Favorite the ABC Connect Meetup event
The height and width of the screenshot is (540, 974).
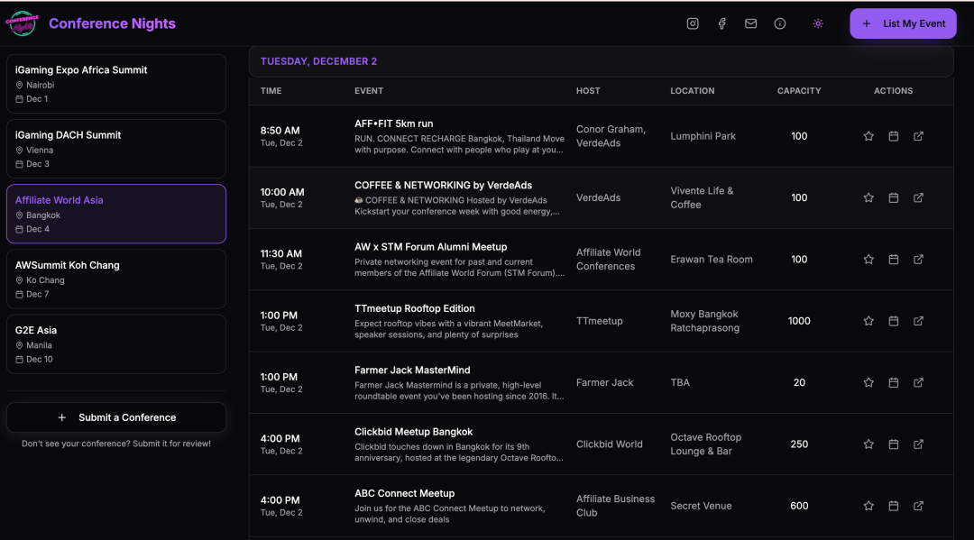click(868, 505)
